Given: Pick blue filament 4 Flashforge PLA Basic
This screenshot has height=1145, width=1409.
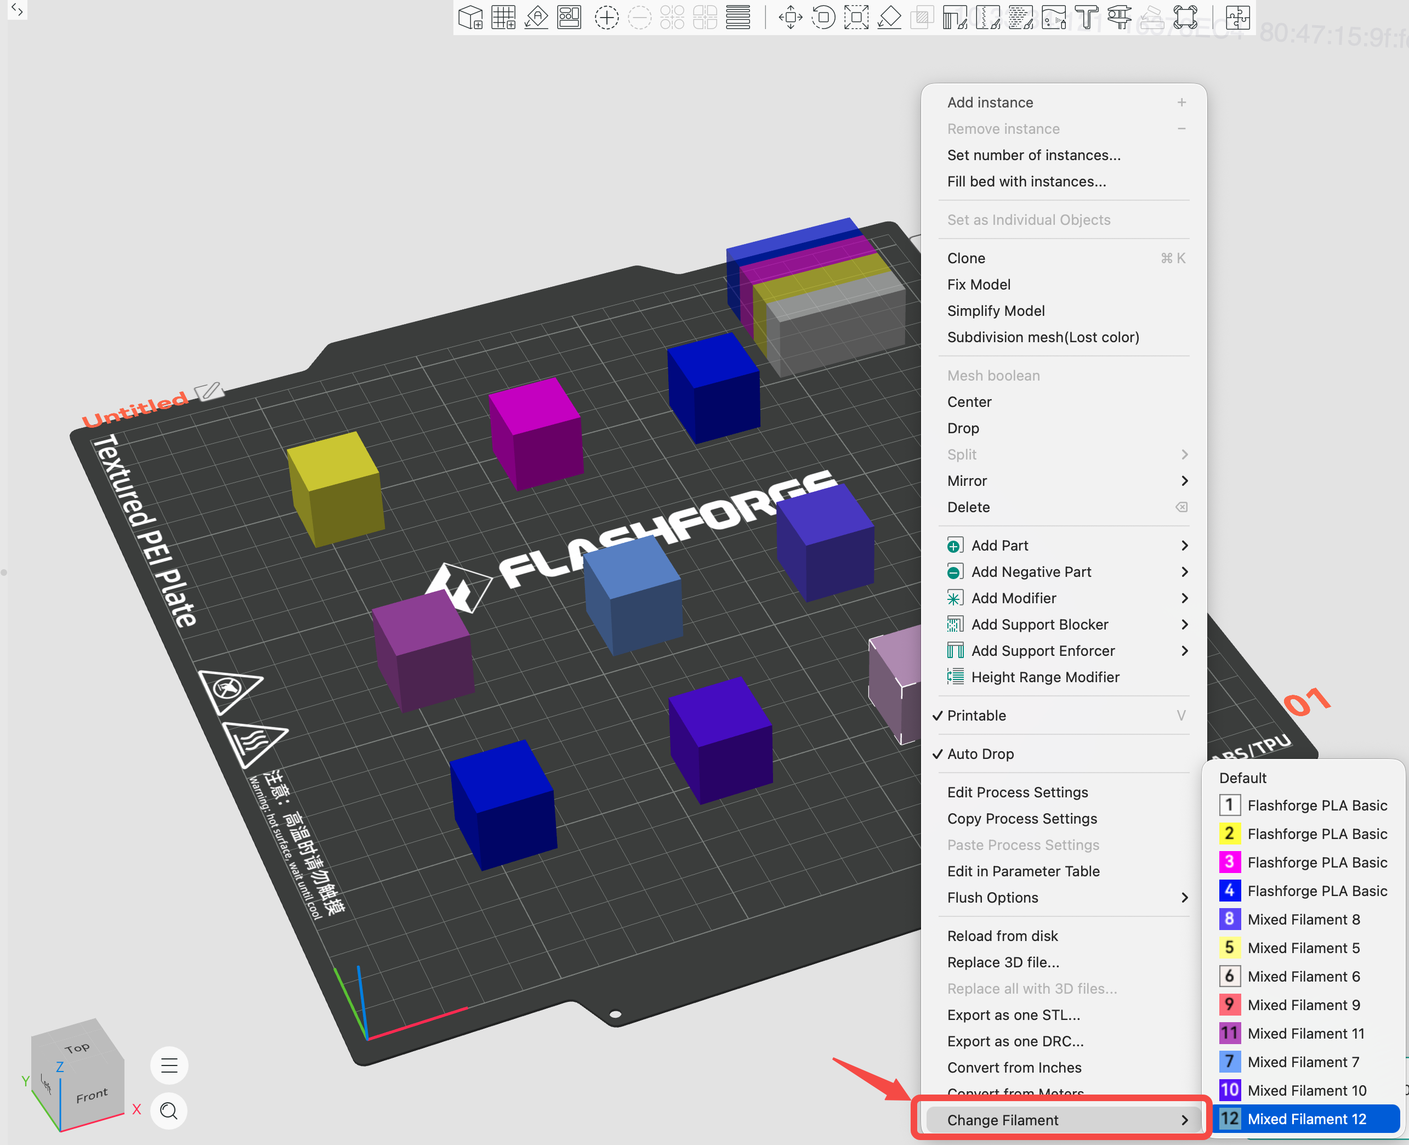Looking at the screenshot, I should pyautogui.click(x=1304, y=891).
